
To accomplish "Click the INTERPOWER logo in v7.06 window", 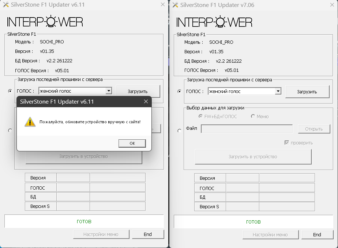I will [214, 22].
